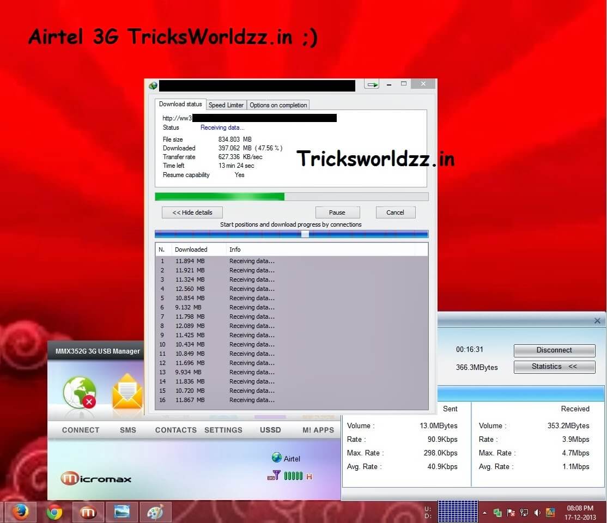Click the Hide details button
Viewport: 607px width, 523px height.
pyautogui.click(x=192, y=212)
